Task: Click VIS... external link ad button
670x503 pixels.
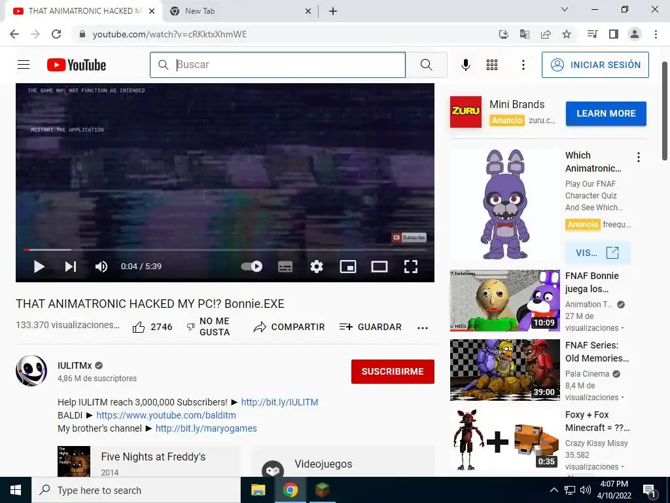Action: (597, 252)
